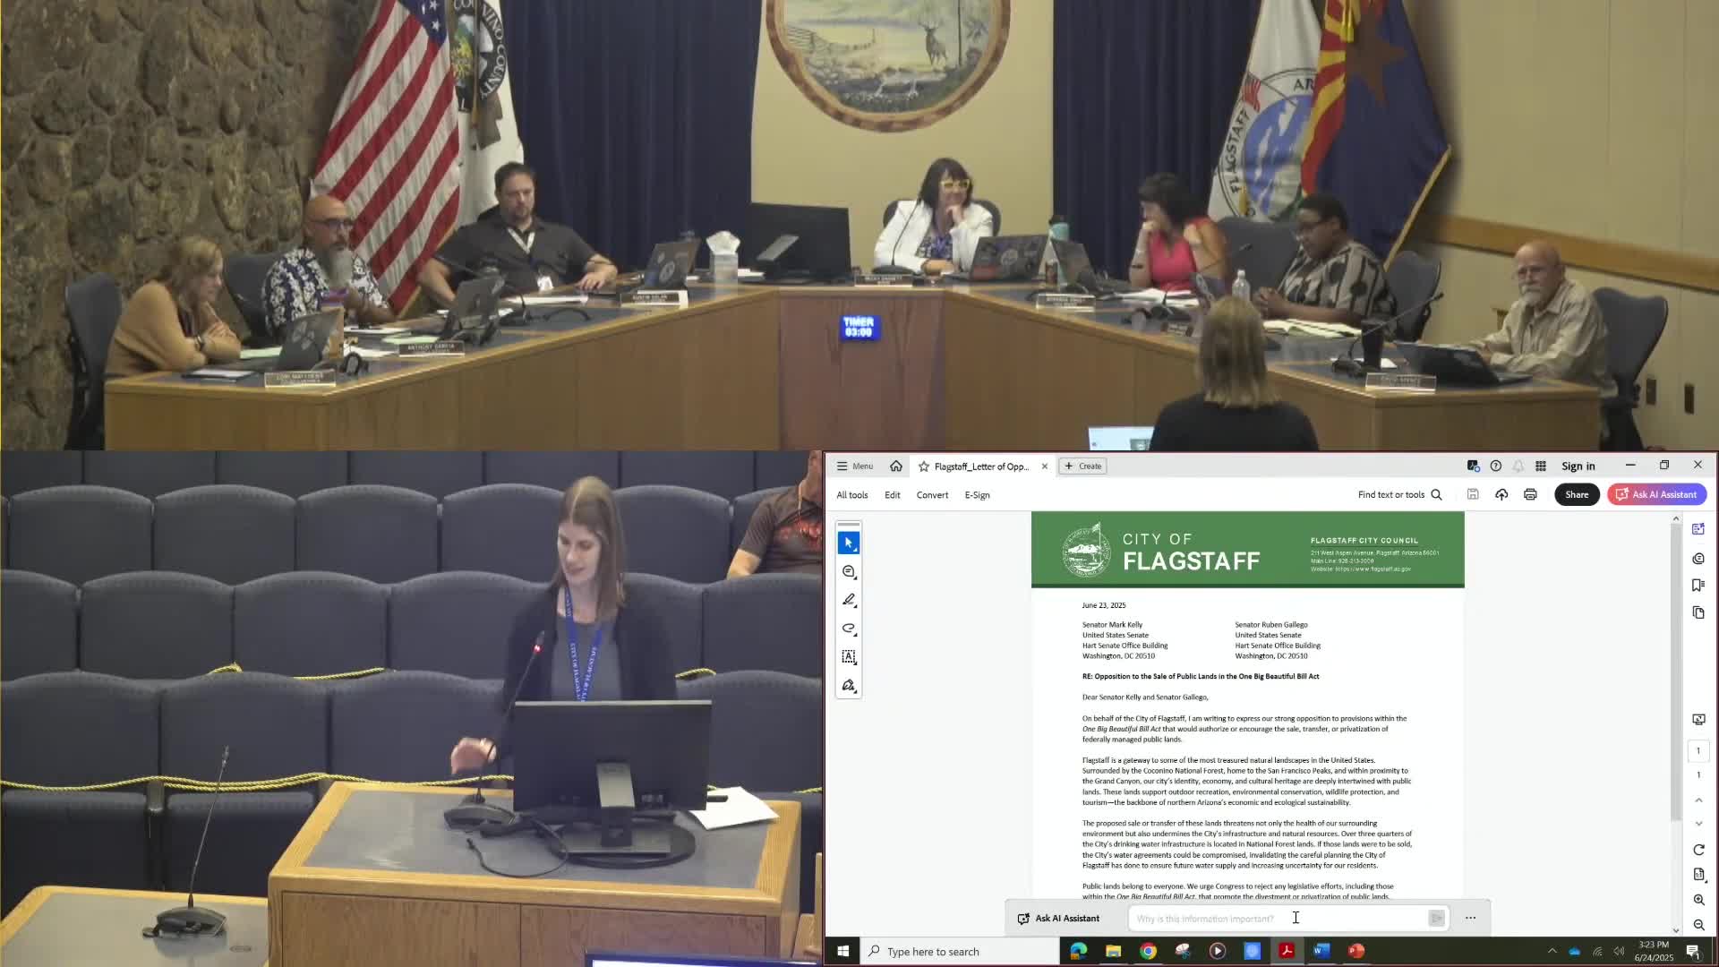Open the Menu hamburger dropdown
This screenshot has height=967, width=1719.
click(854, 466)
